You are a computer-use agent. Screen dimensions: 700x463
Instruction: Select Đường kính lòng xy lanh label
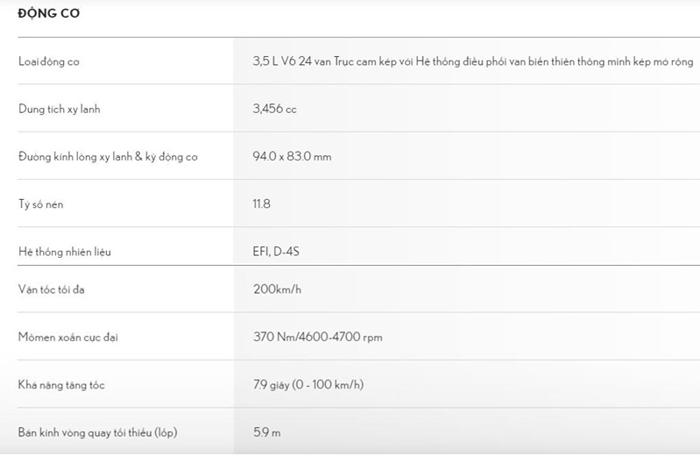108,157
